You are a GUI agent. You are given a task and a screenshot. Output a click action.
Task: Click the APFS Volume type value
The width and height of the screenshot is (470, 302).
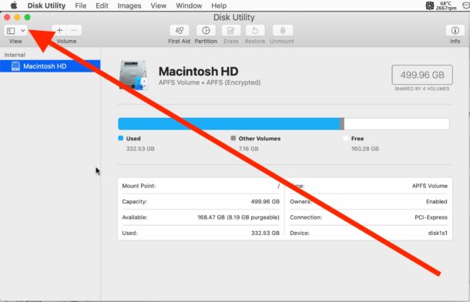pyautogui.click(x=429, y=186)
